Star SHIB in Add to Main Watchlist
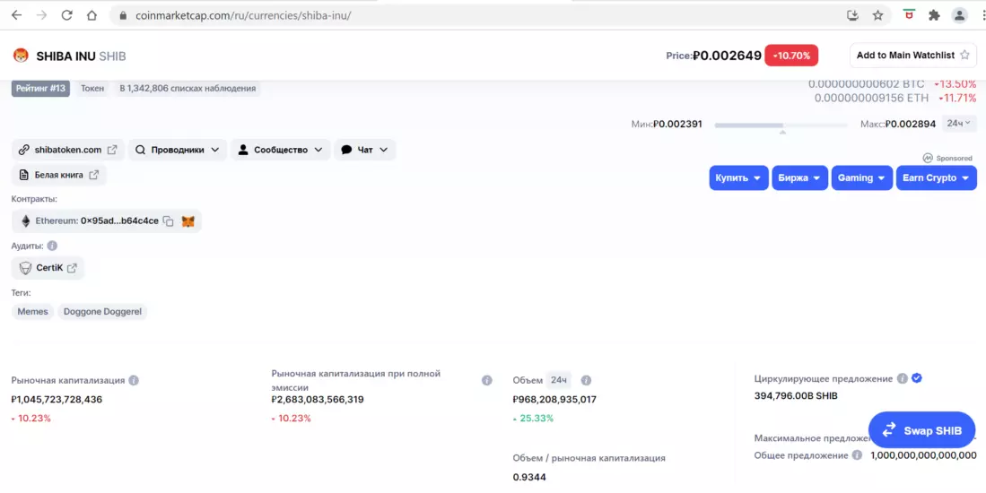986x493 pixels. pos(964,56)
